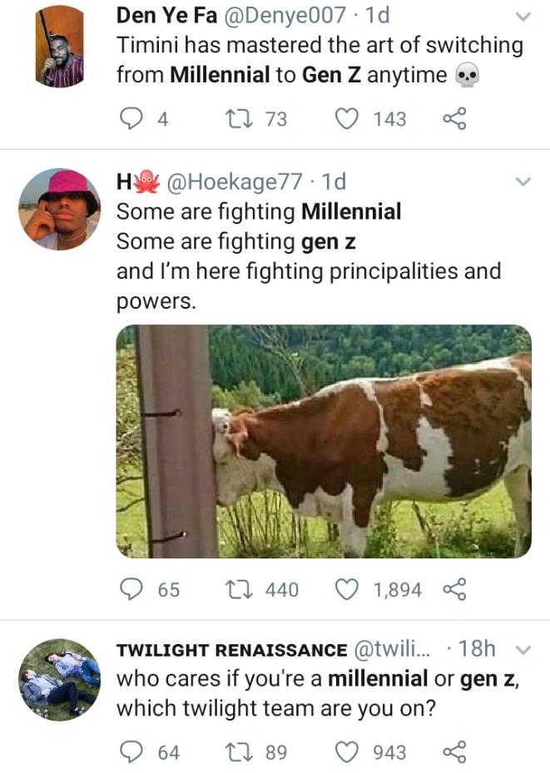Image resolution: width=550 pixels, height=773 pixels.
Task: Open the cow photo in Hoekage77's tweet
Action: pyautogui.click(x=323, y=441)
